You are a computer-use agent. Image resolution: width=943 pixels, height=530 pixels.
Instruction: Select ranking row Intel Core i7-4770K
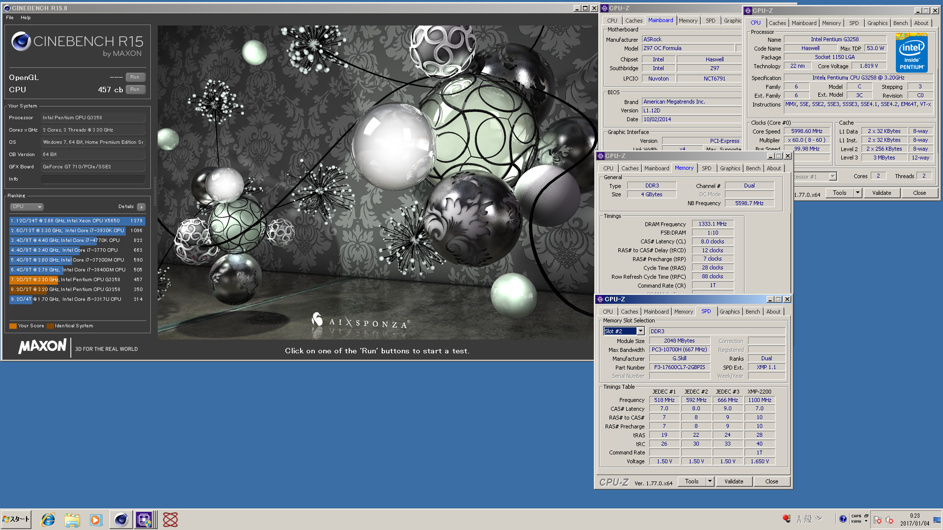click(x=77, y=240)
